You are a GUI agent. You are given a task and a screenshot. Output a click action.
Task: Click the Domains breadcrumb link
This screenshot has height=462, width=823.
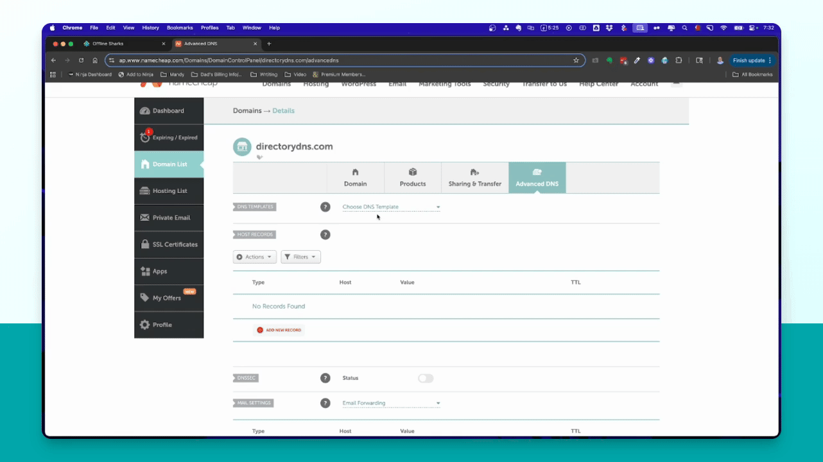point(247,111)
